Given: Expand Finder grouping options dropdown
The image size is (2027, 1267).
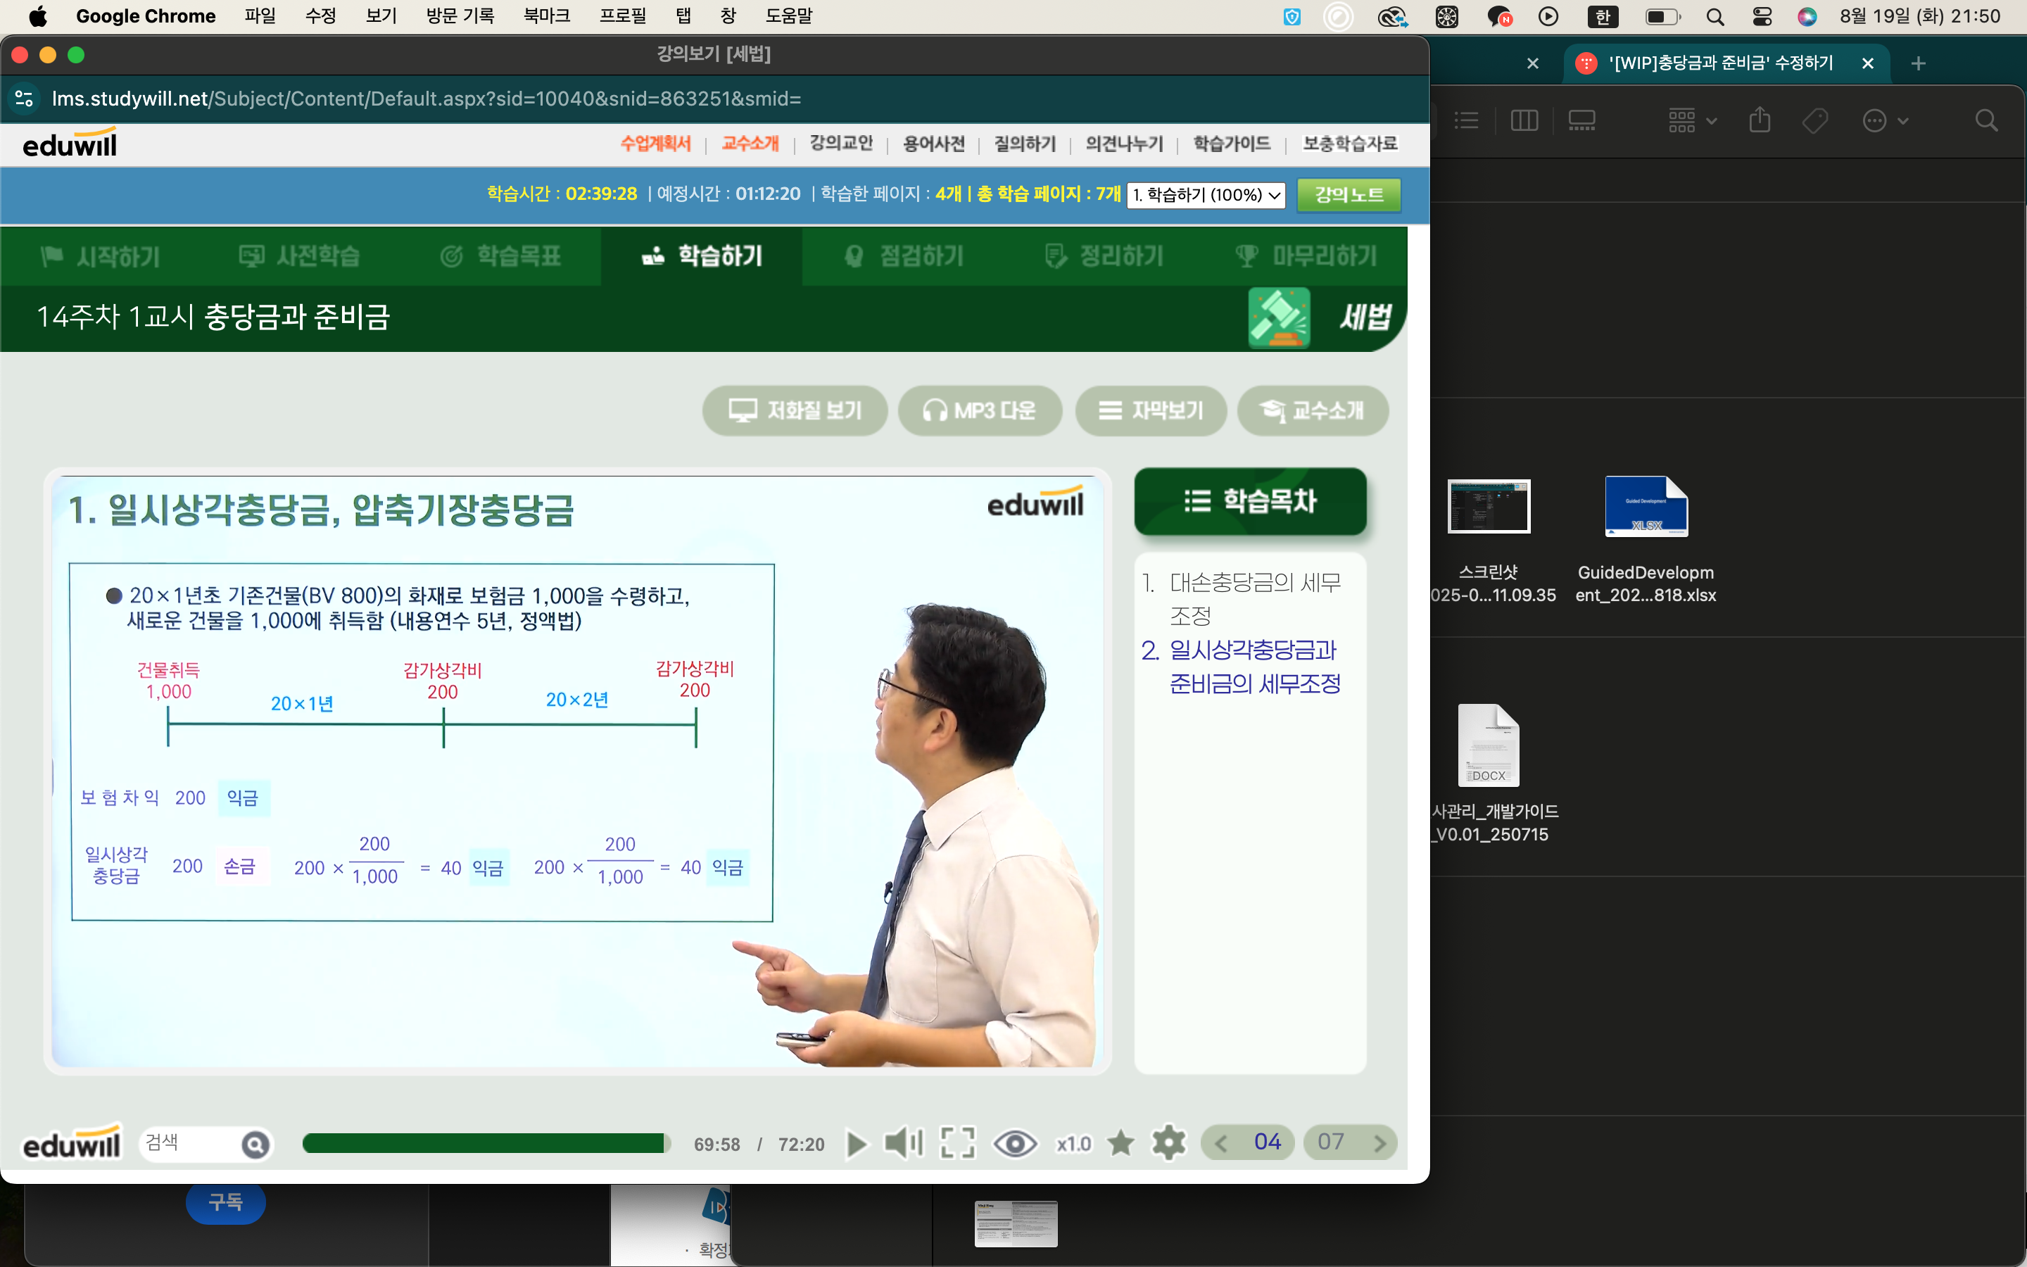Looking at the screenshot, I should point(1692,120).
